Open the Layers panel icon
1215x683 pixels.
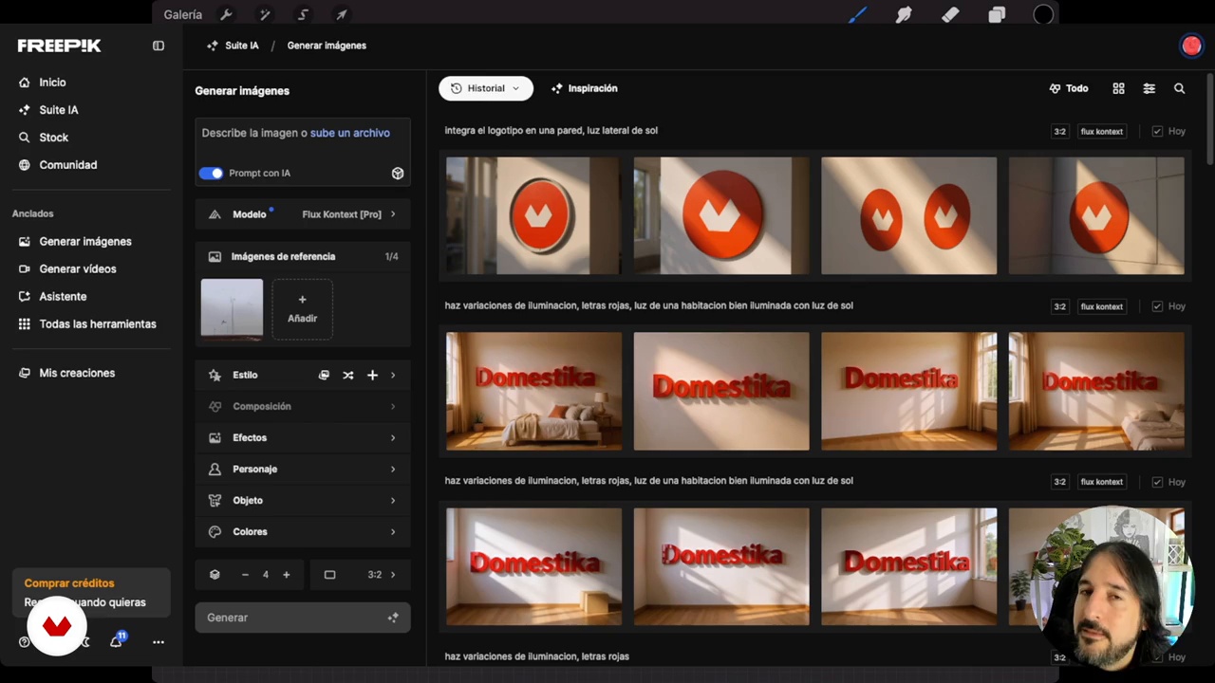(997, 14)
